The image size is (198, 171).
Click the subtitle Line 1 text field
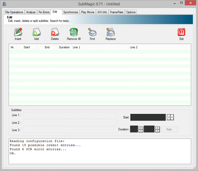pyautogui.click(x=70, y=115)
